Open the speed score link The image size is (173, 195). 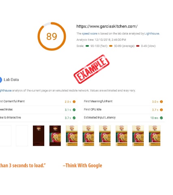click(89, 33)
